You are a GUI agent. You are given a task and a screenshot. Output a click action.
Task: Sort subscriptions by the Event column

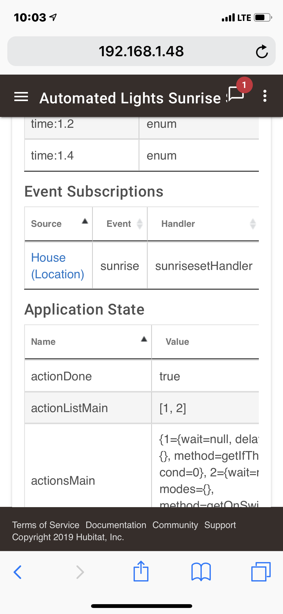[120, 224]
